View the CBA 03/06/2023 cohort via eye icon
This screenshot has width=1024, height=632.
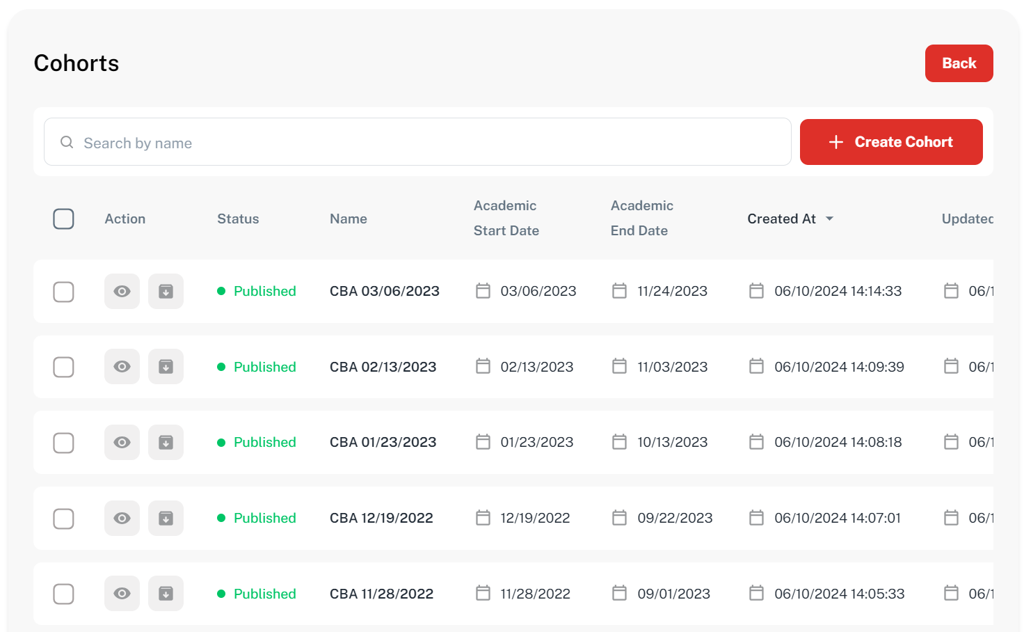122,291
